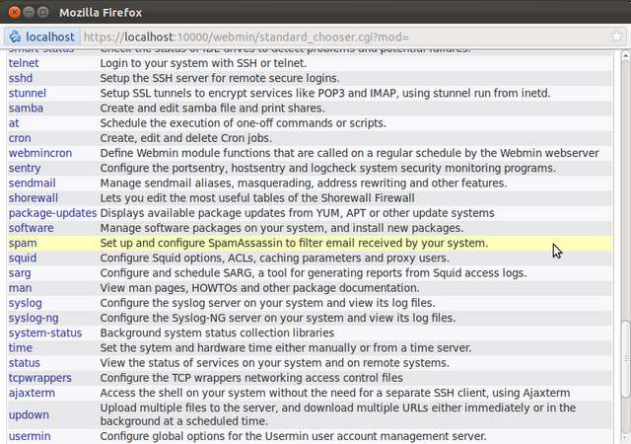Click 'Set the sytem and hardware time' text
Viewport: 631px width, 444px height.
286,347
